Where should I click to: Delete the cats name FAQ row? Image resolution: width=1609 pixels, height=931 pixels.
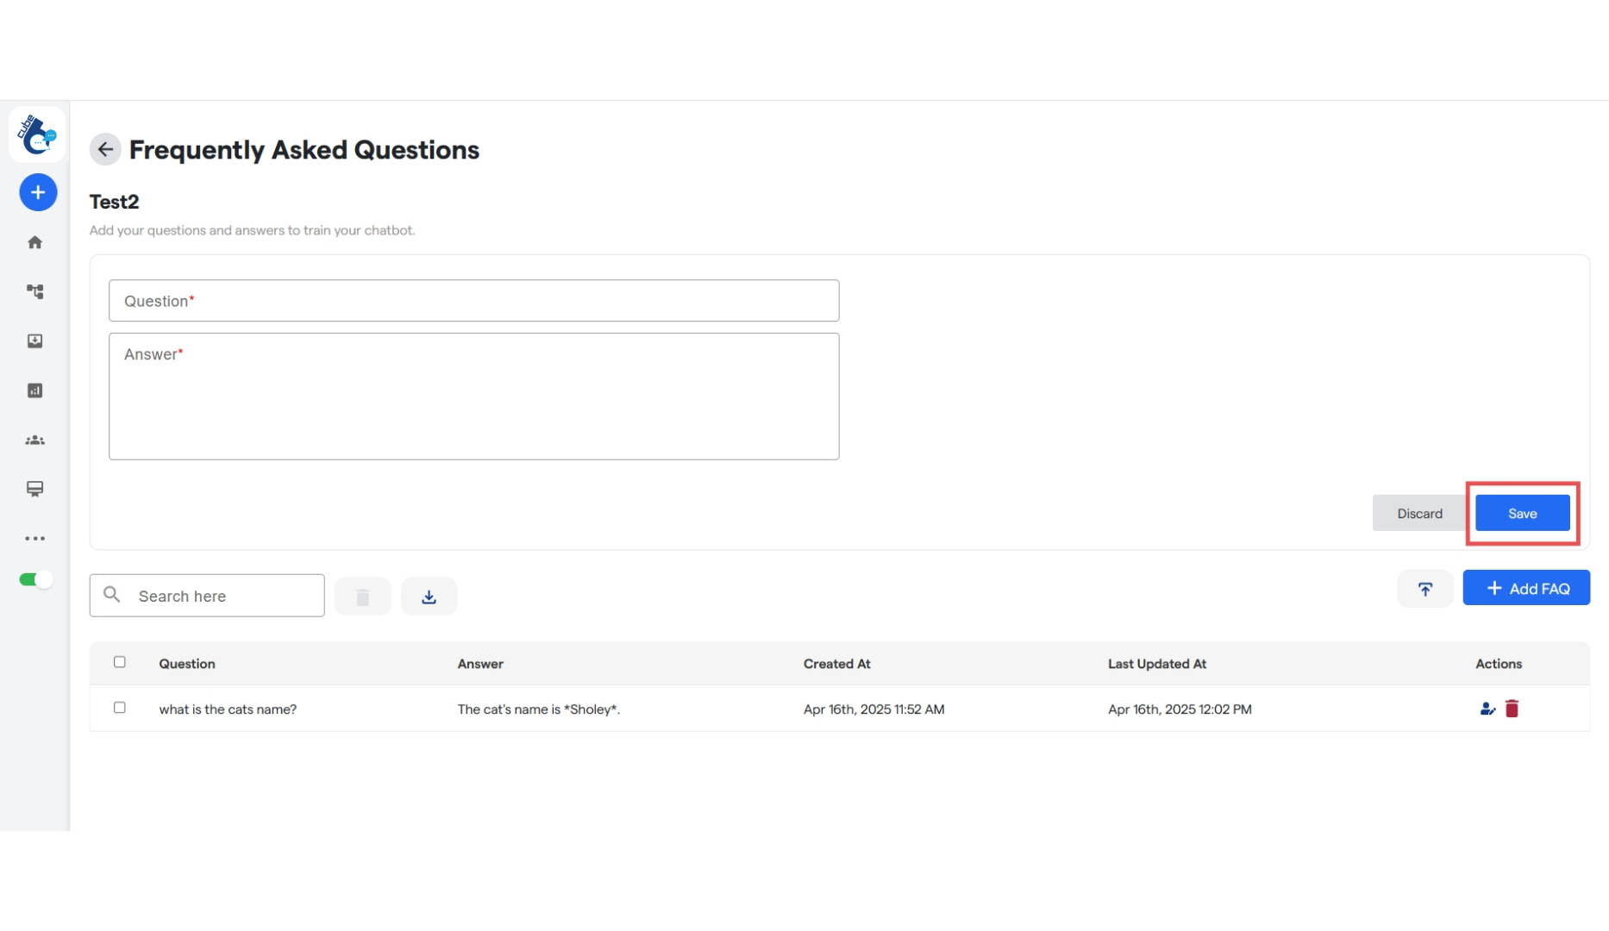click(x=1512, y=708)
